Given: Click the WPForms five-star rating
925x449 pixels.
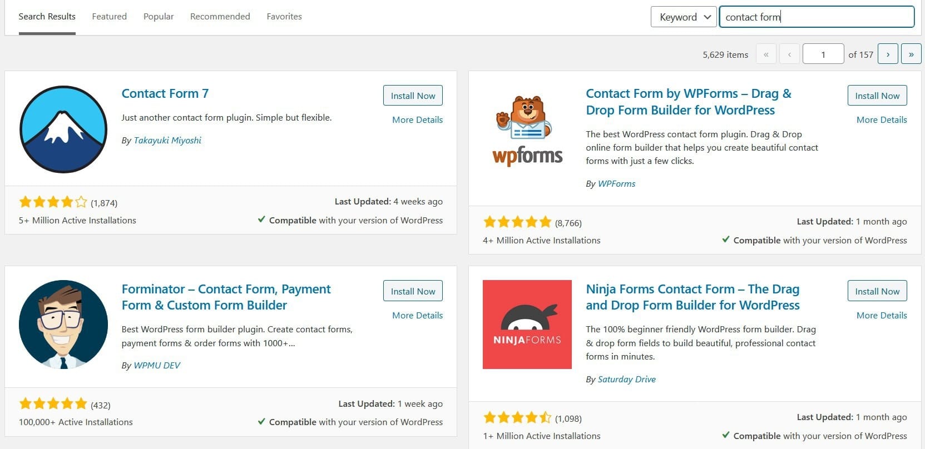Looking at the screenshot, I should (x=517, y=222).
